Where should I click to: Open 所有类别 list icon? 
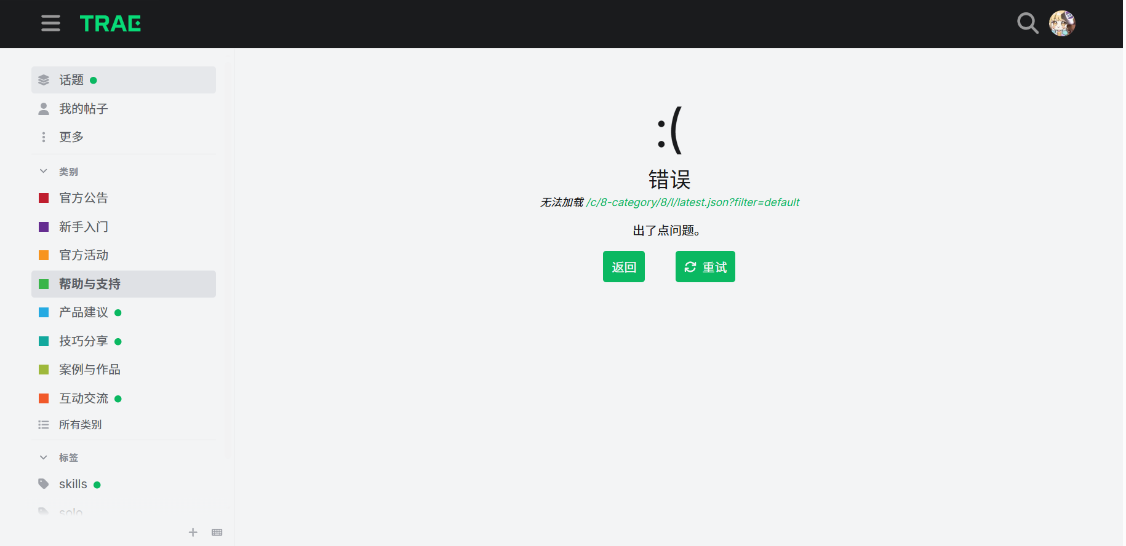[x=44, y=425]
